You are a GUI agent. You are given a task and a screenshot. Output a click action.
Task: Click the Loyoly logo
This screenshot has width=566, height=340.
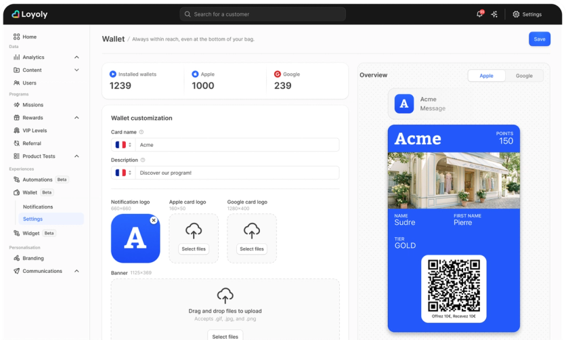point(30,14)
